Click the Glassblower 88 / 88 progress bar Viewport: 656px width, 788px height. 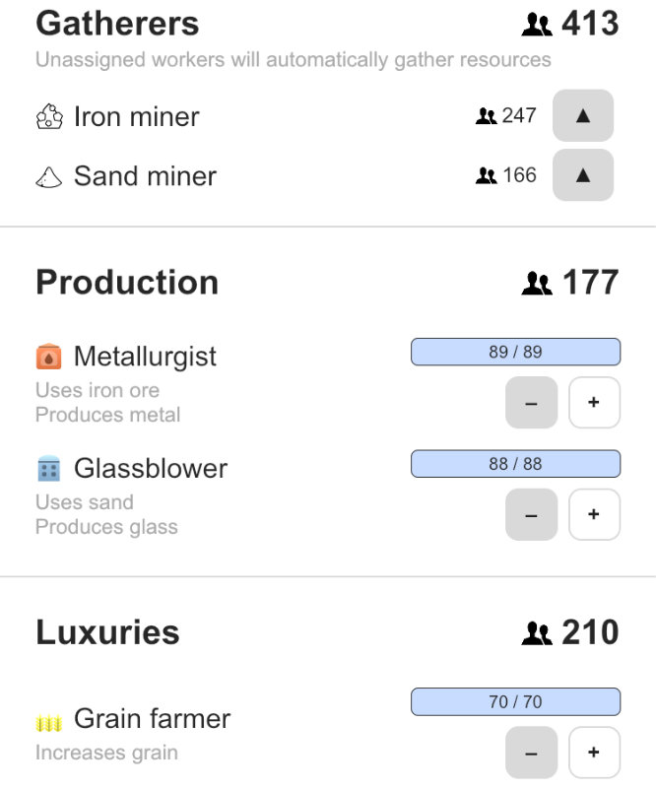click(x=515, y=464)
